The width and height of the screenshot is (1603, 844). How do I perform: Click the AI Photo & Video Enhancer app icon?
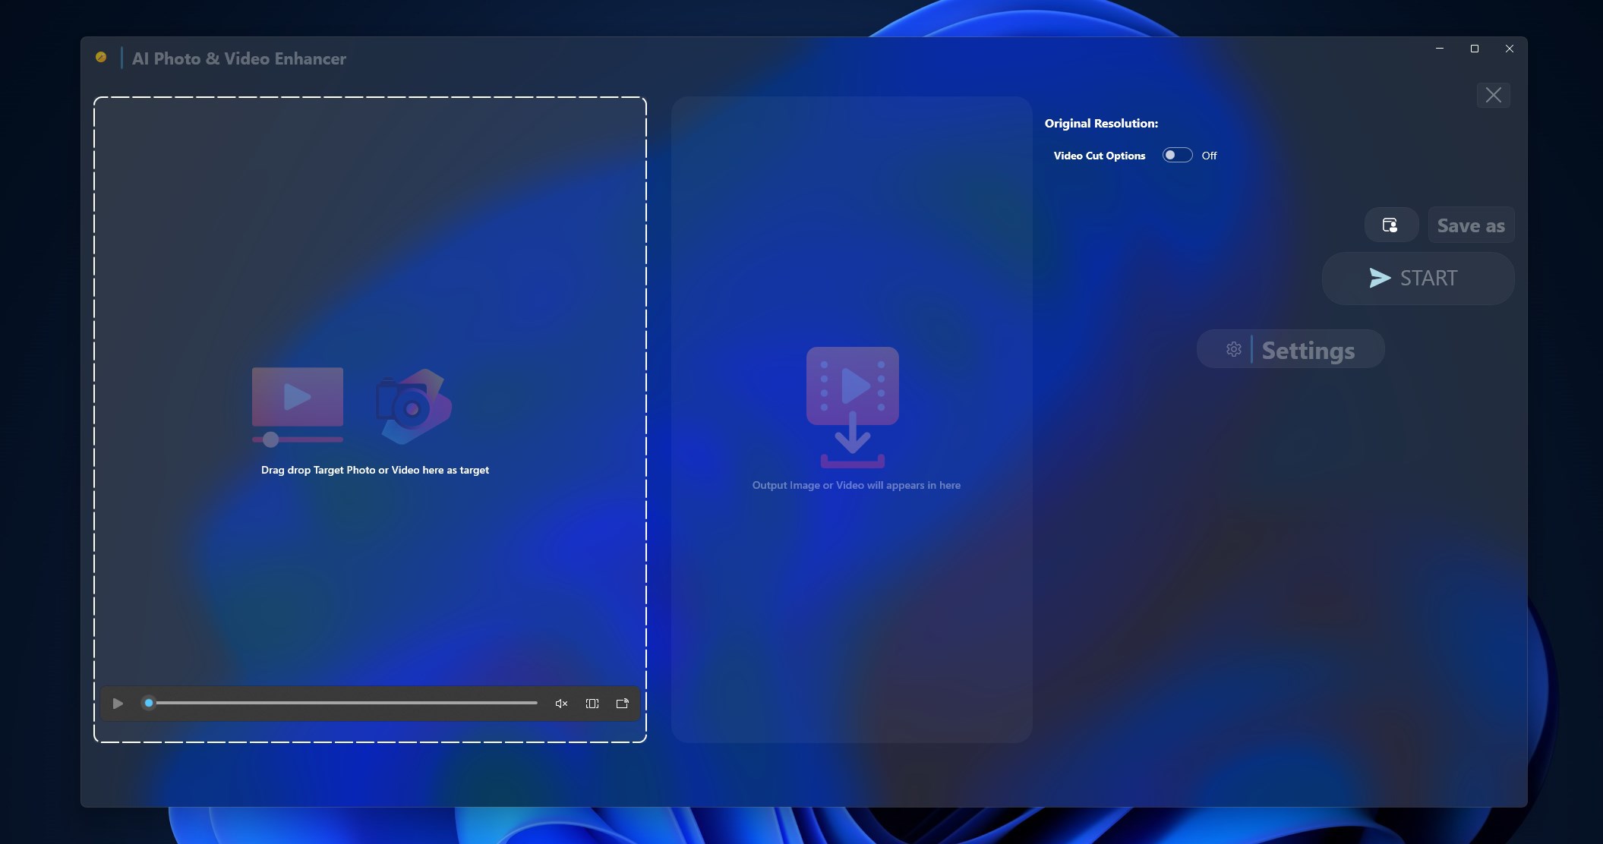(103, 57)
